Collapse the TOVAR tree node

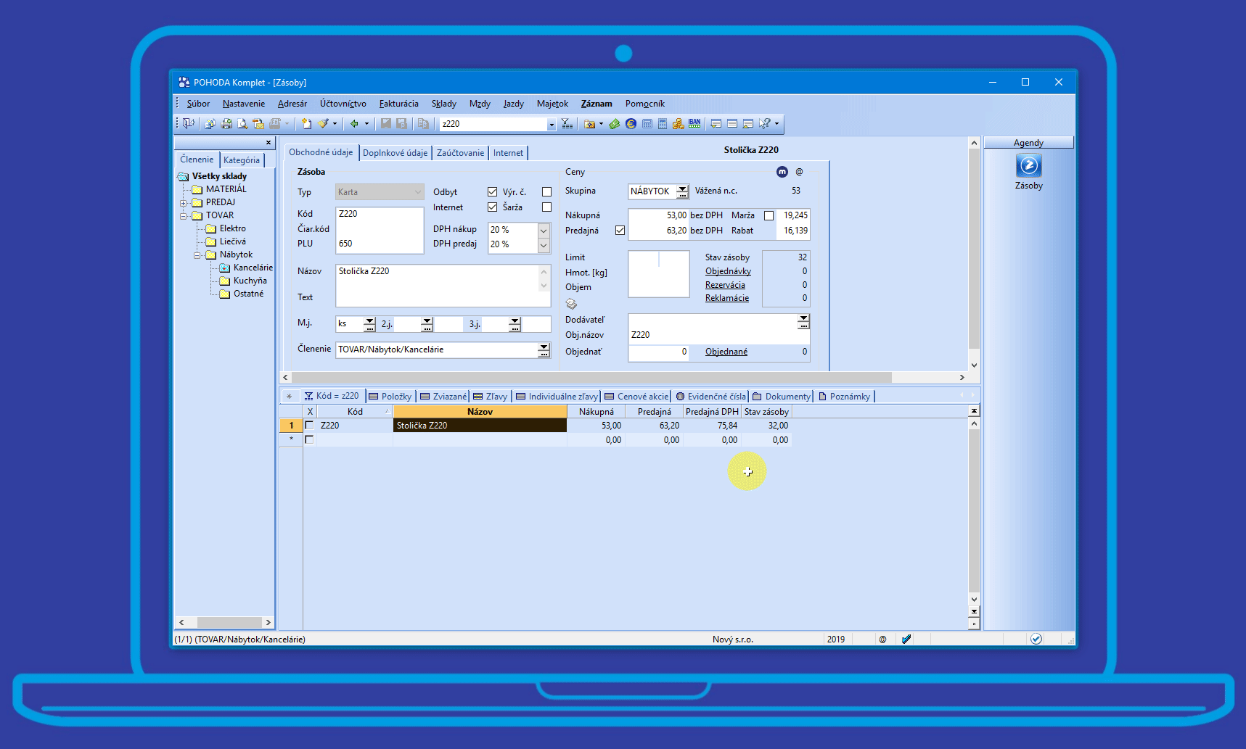coord(184,215)
